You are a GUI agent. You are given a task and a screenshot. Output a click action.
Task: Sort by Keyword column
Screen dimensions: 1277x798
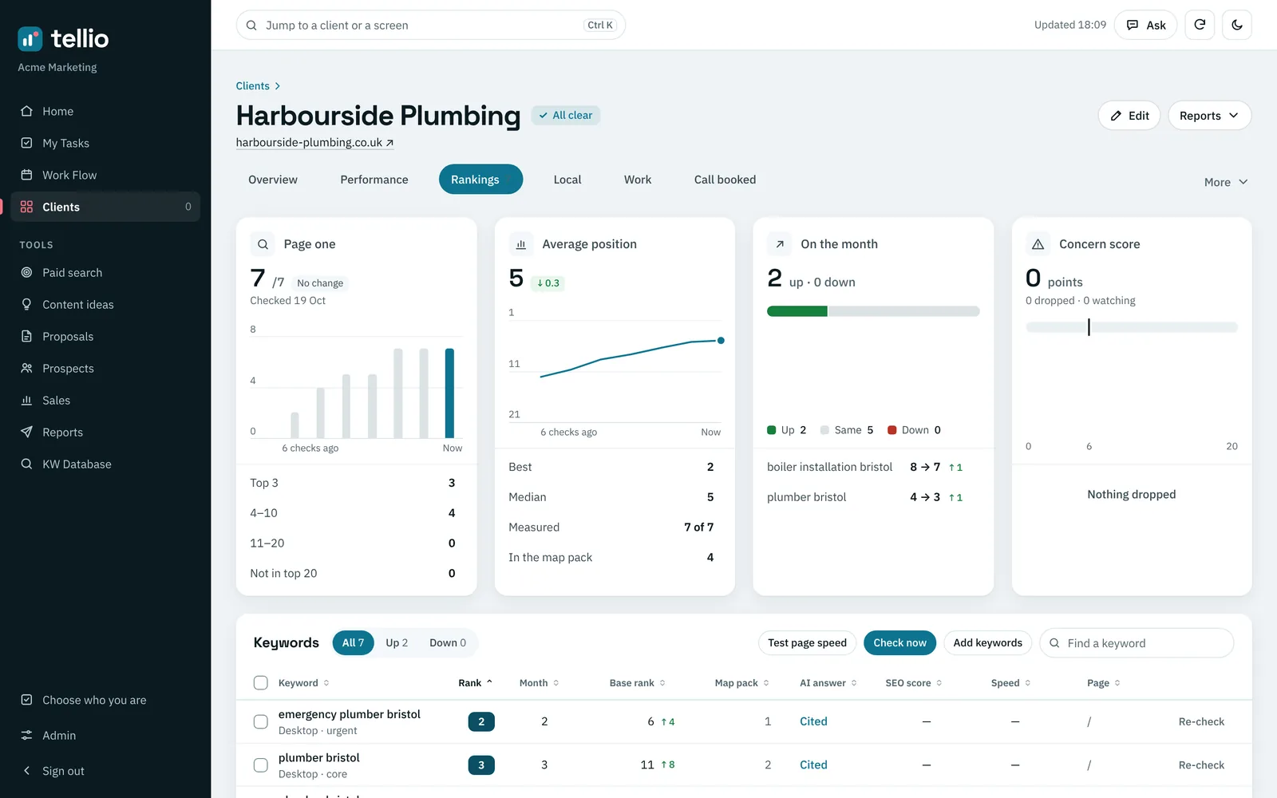click(x=304, y=683)
